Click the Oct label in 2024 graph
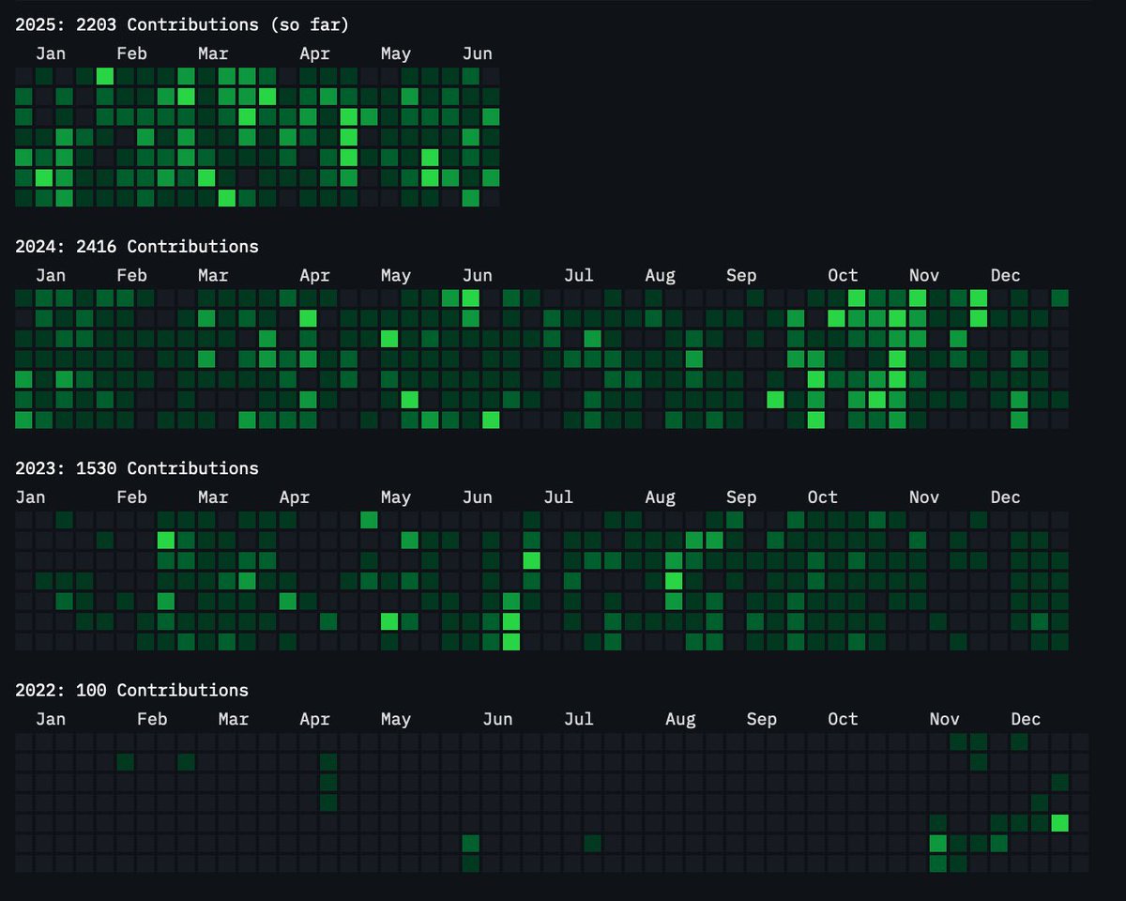The height and width of the screenshot is (901, 1126). pos(843,275)
